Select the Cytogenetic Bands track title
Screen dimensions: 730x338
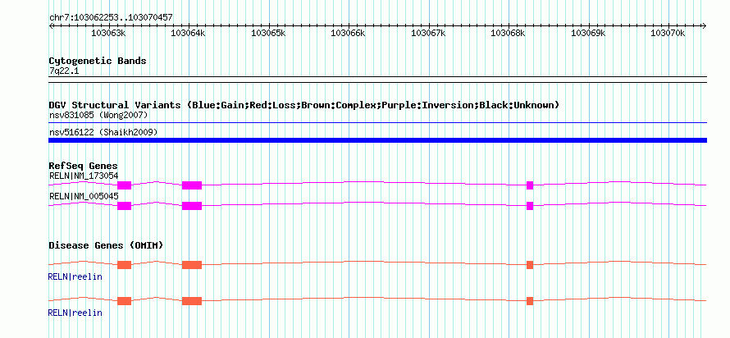98,61
